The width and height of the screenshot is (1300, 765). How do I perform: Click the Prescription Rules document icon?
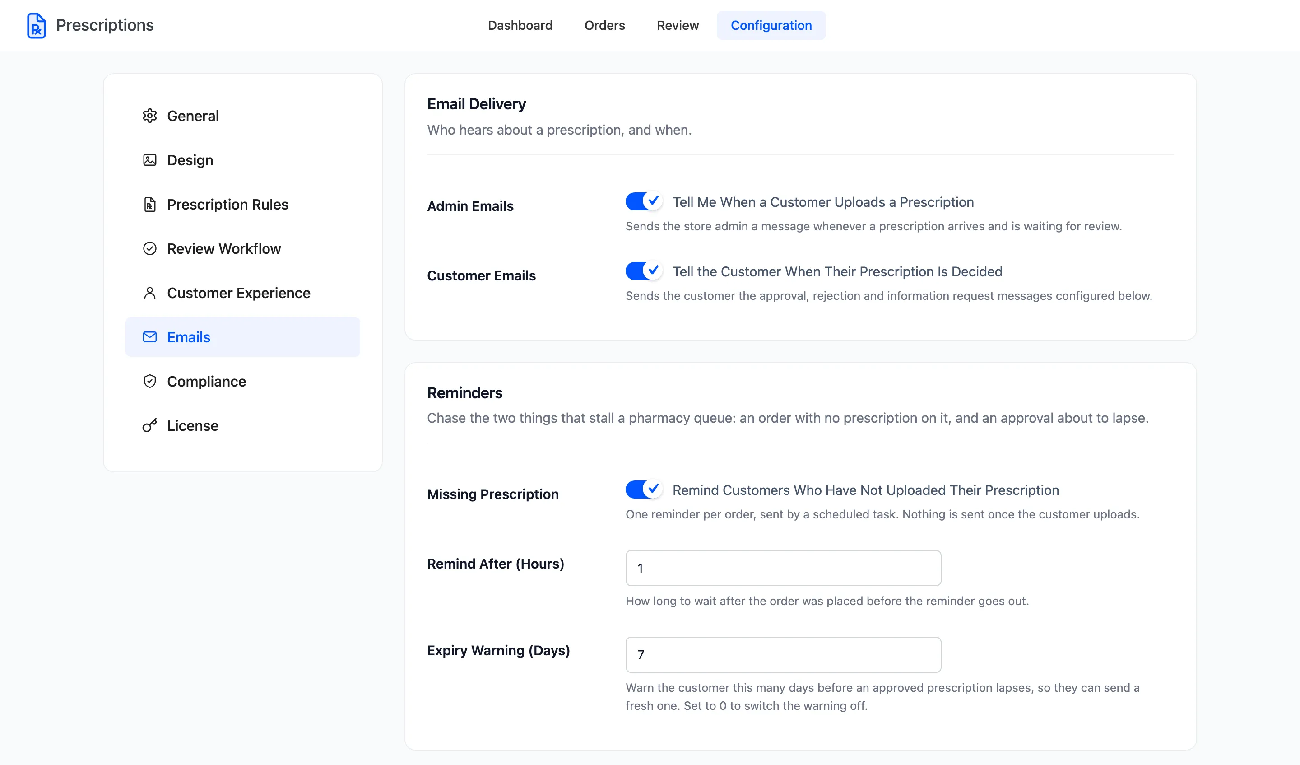(149, 205)
